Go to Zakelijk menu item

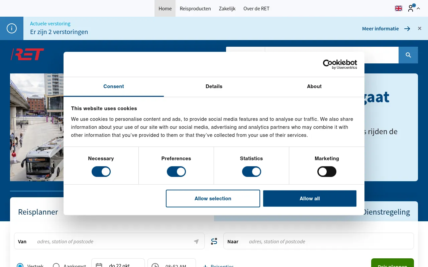click(227, 8)
